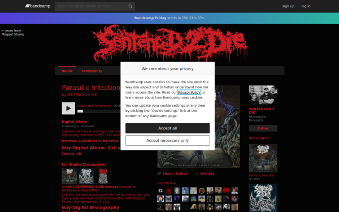Switch to the music tab
339x212 pixels.
67,71
